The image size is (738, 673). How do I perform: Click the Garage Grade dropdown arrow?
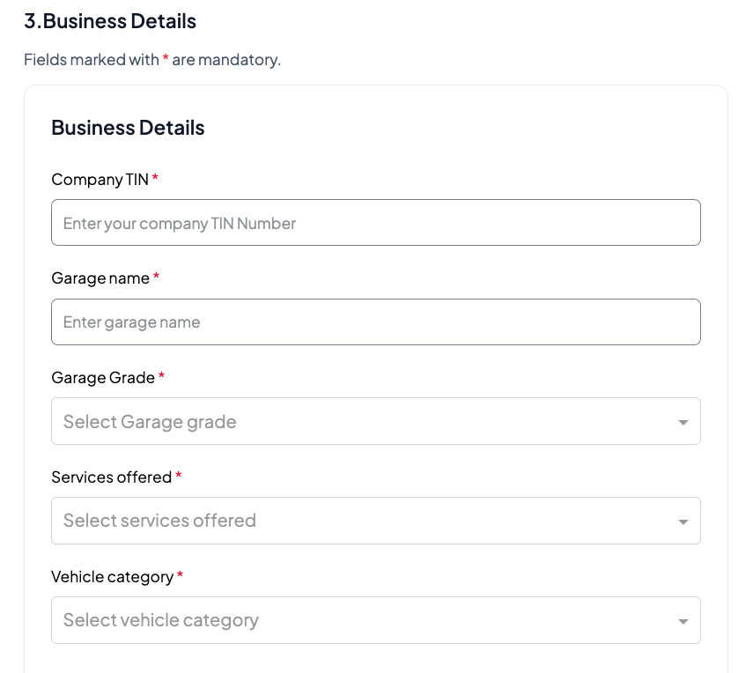click(x=683, y=423)
